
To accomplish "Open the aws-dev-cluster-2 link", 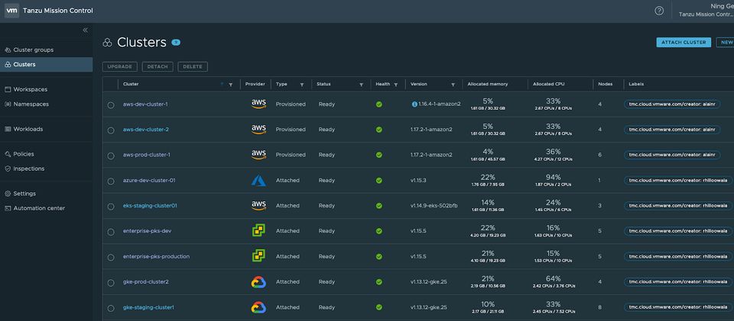I will click(x=145, y=130).
